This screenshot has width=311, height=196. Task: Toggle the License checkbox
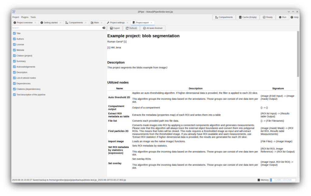14,44
